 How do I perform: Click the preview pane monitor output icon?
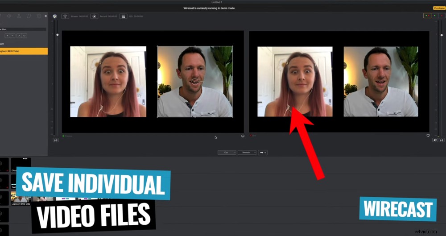(x=243, y=136)
